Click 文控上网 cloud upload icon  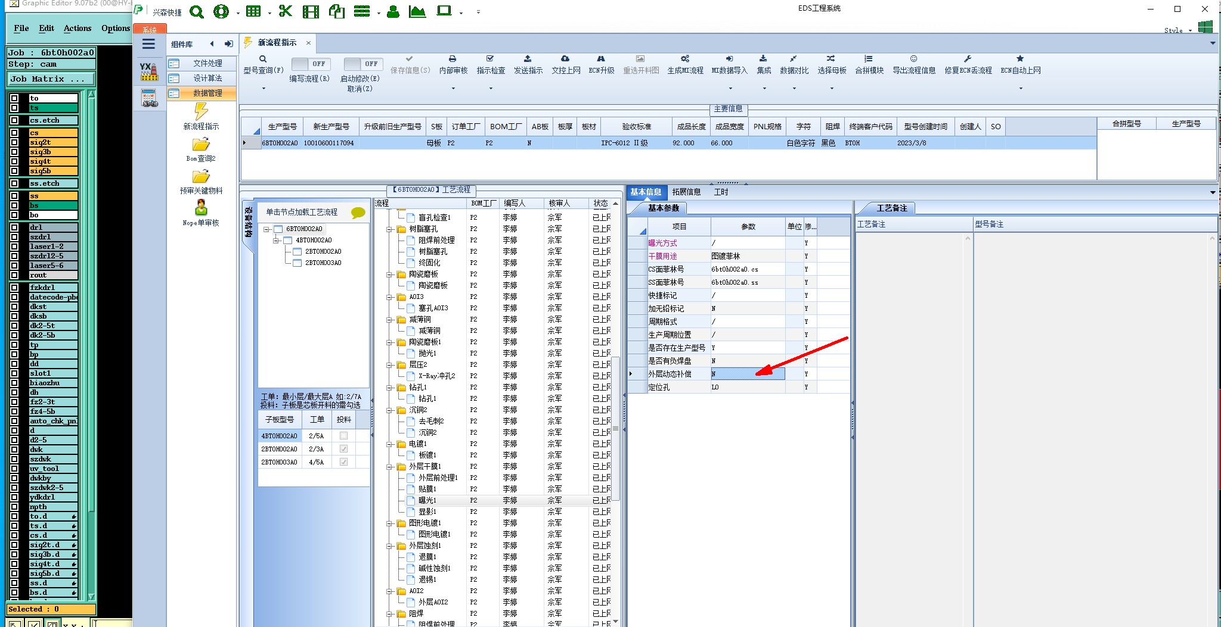tap(565, 59)
